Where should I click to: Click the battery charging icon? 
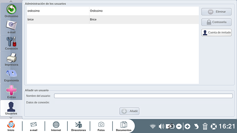pos(170,126)
